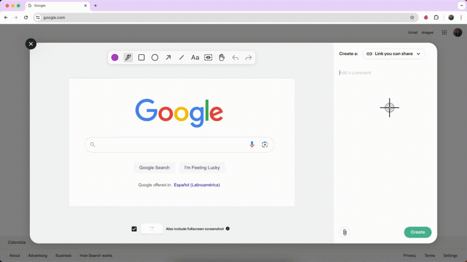Uncheck Also include fullscreen screenshot checkbox
Viewport: 467px width, 262px height.
click(134, 229)
